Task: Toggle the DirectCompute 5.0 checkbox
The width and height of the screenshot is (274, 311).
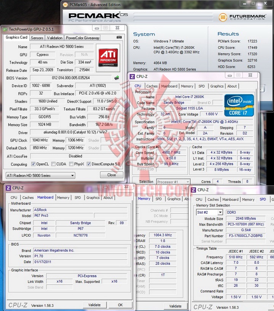Action: coord(89,164)
